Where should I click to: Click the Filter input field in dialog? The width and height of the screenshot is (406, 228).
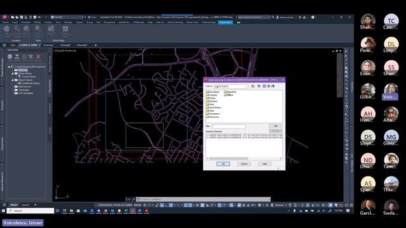(x=229, y=127)
